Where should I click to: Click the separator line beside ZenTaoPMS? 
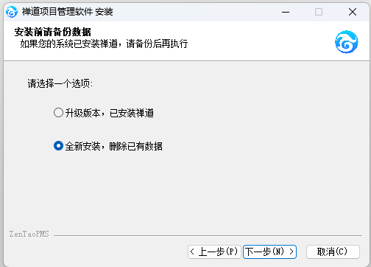(208, 235)
